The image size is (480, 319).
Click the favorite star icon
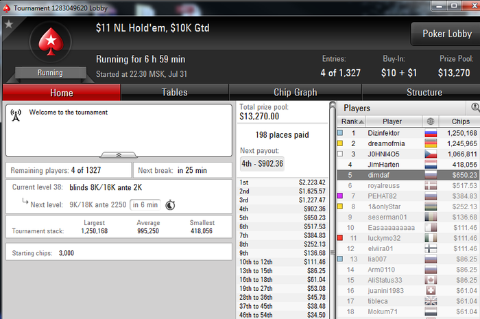click(8, 24)
